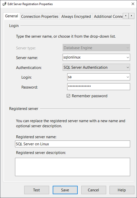Click the Cancel button
The height and width of the screenshot is (198, 137).
tap(93, 190)
